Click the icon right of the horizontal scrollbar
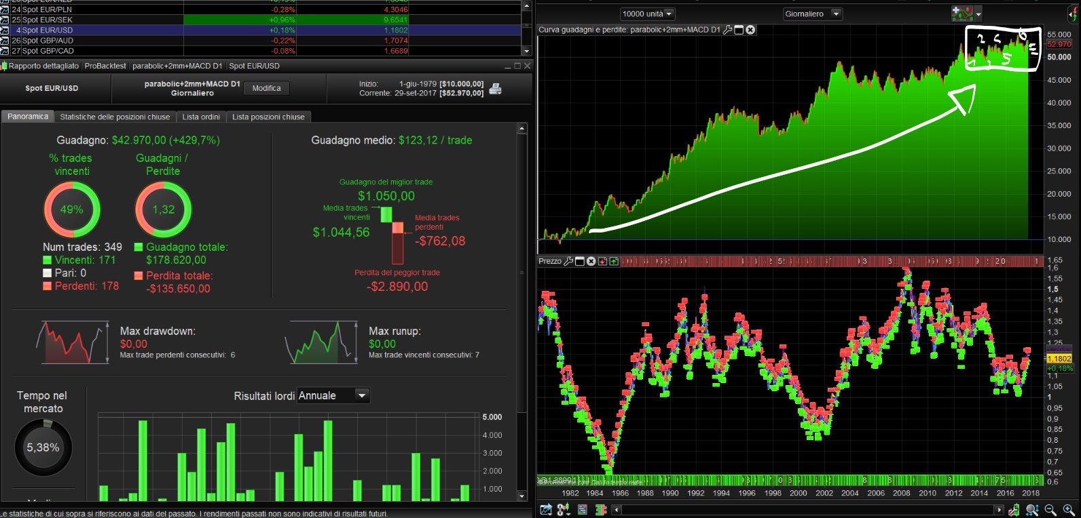Image resolution: width=1081 pixels, height=518 pixels. click(x=1014, y=510)
